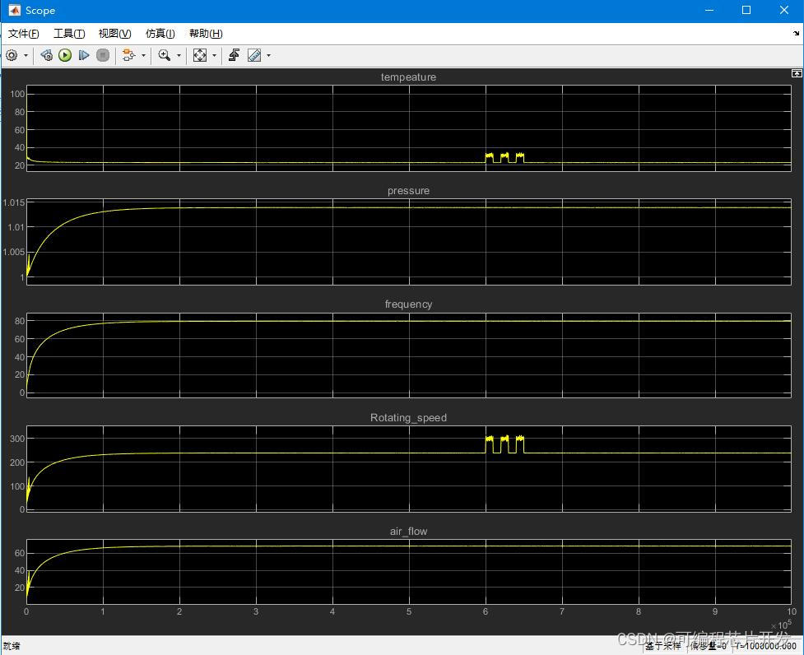Click the stop simulation button
This screenshot has height=655, width=804.
(x=103, y=55)
